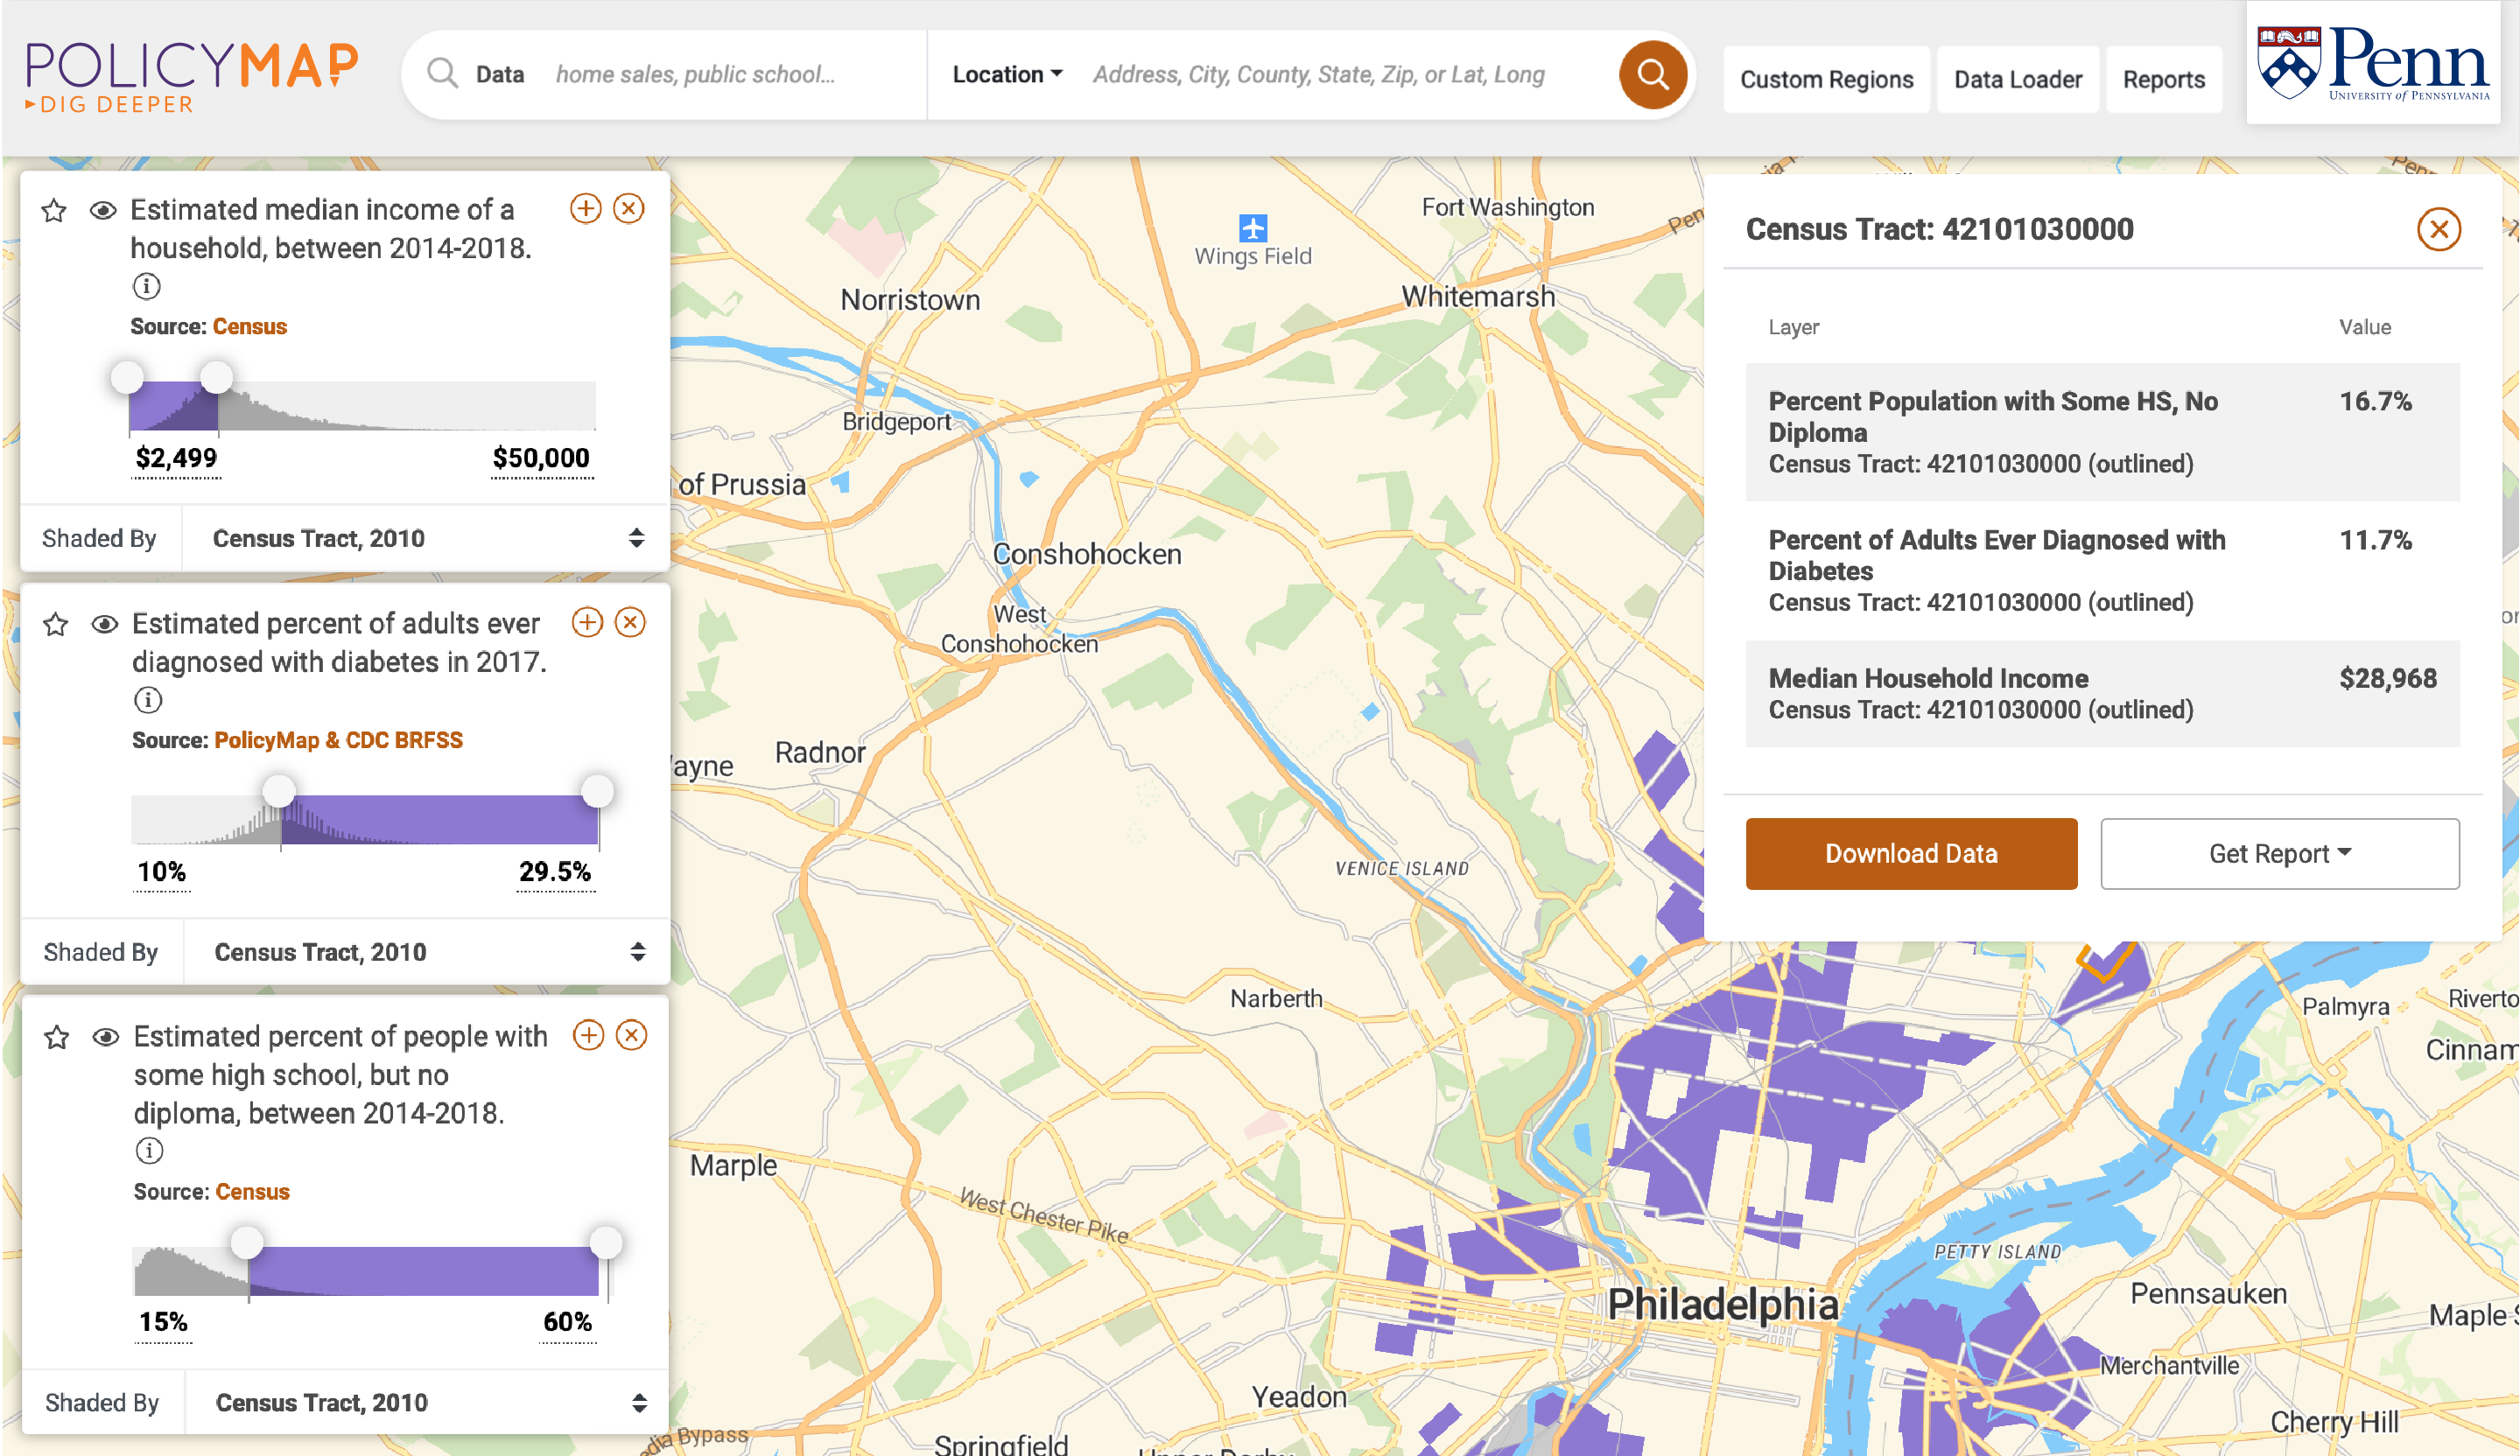2520x1456 pixels.
Task: Open Shaded By dropdown for median income
Action: click(428, 539)
